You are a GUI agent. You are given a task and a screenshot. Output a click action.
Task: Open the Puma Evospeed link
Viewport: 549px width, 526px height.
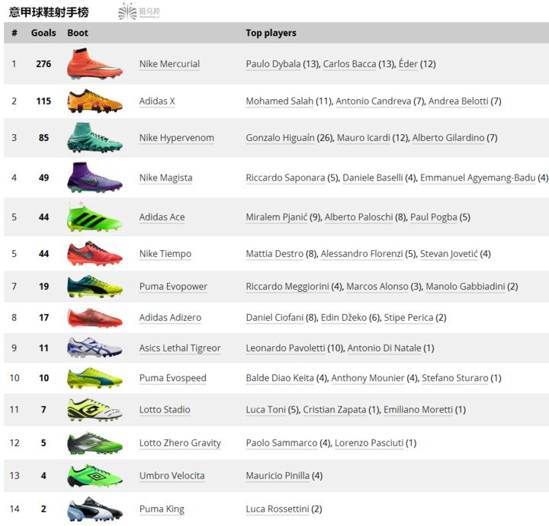point(172,378)
